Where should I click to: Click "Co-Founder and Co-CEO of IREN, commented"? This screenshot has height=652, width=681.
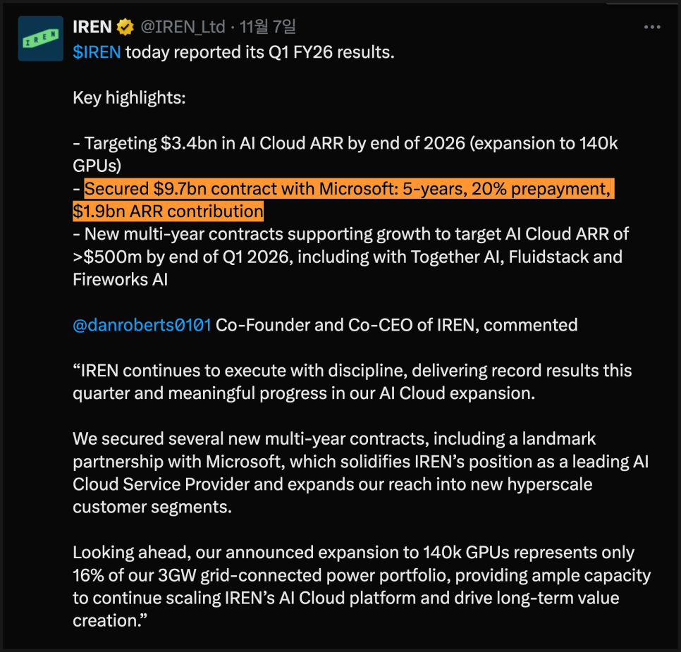396,325
